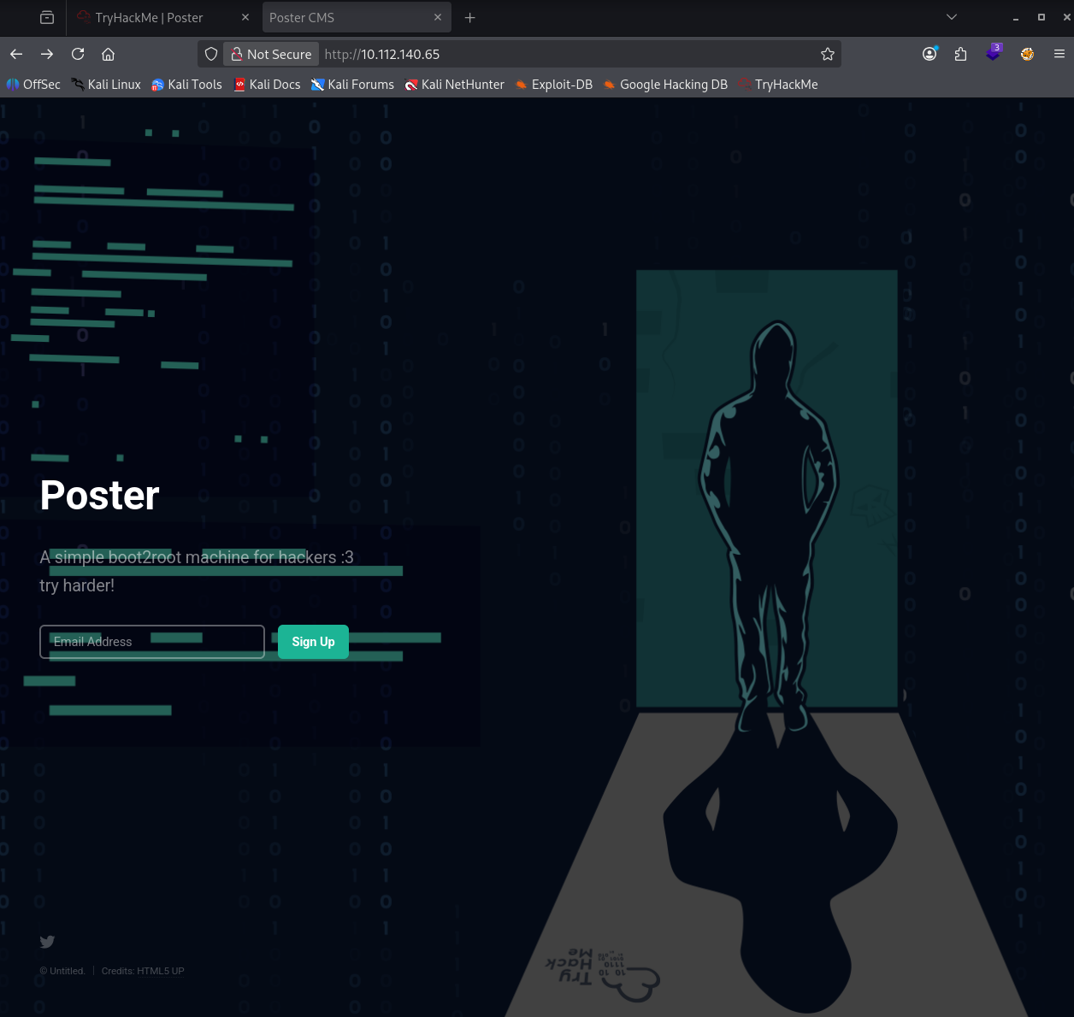Open the Twitter icon link in footer
This screenshot has height=1017, width=1074.
pos(47,942)
